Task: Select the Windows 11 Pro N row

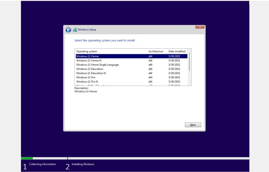Action: [131, 81]
